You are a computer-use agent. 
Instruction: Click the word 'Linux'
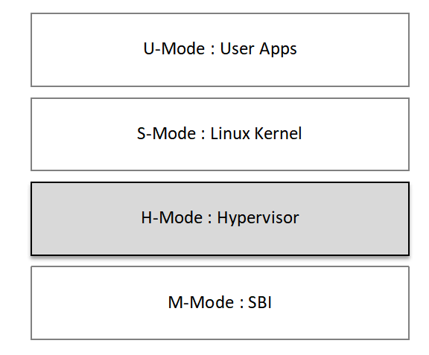click(x=230, y=133)
